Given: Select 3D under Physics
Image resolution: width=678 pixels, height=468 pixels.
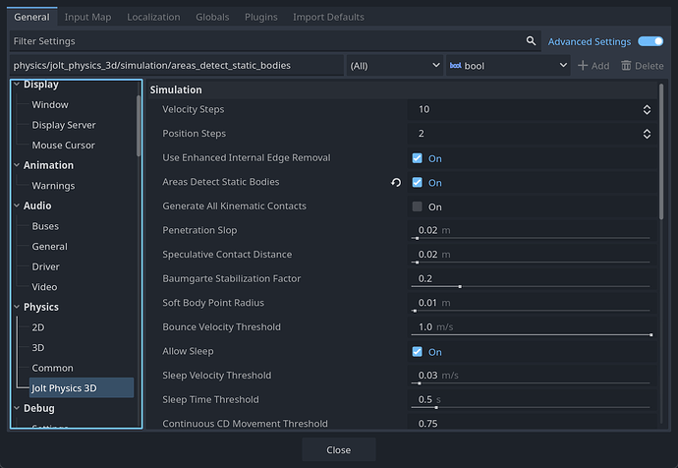Looking at the screenshot, I should click(38, 348).
